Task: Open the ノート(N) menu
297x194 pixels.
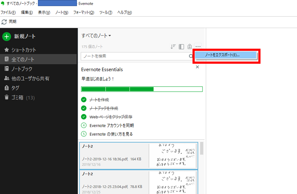Action: [62, 13]
